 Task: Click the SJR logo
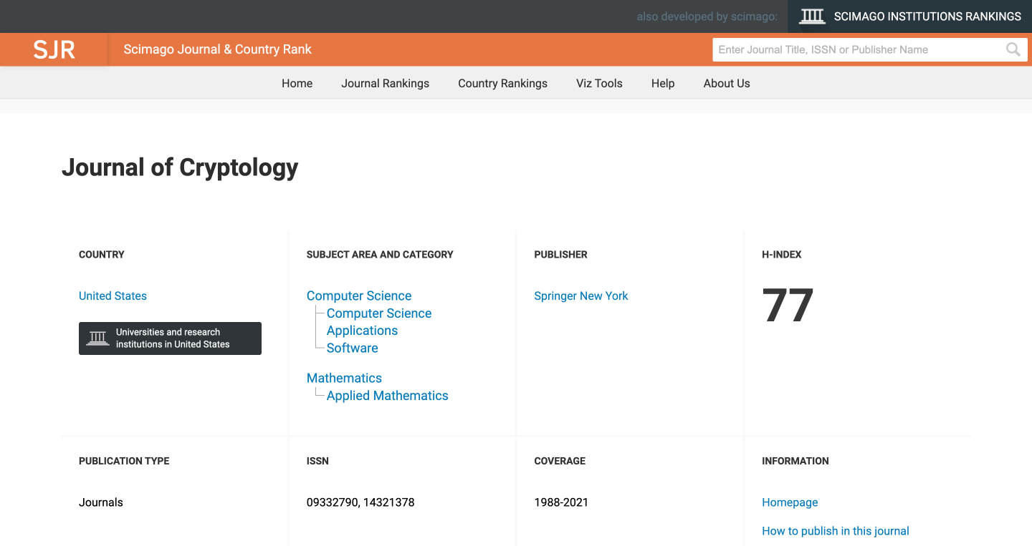pyautogui.click(x=54, y=49)
